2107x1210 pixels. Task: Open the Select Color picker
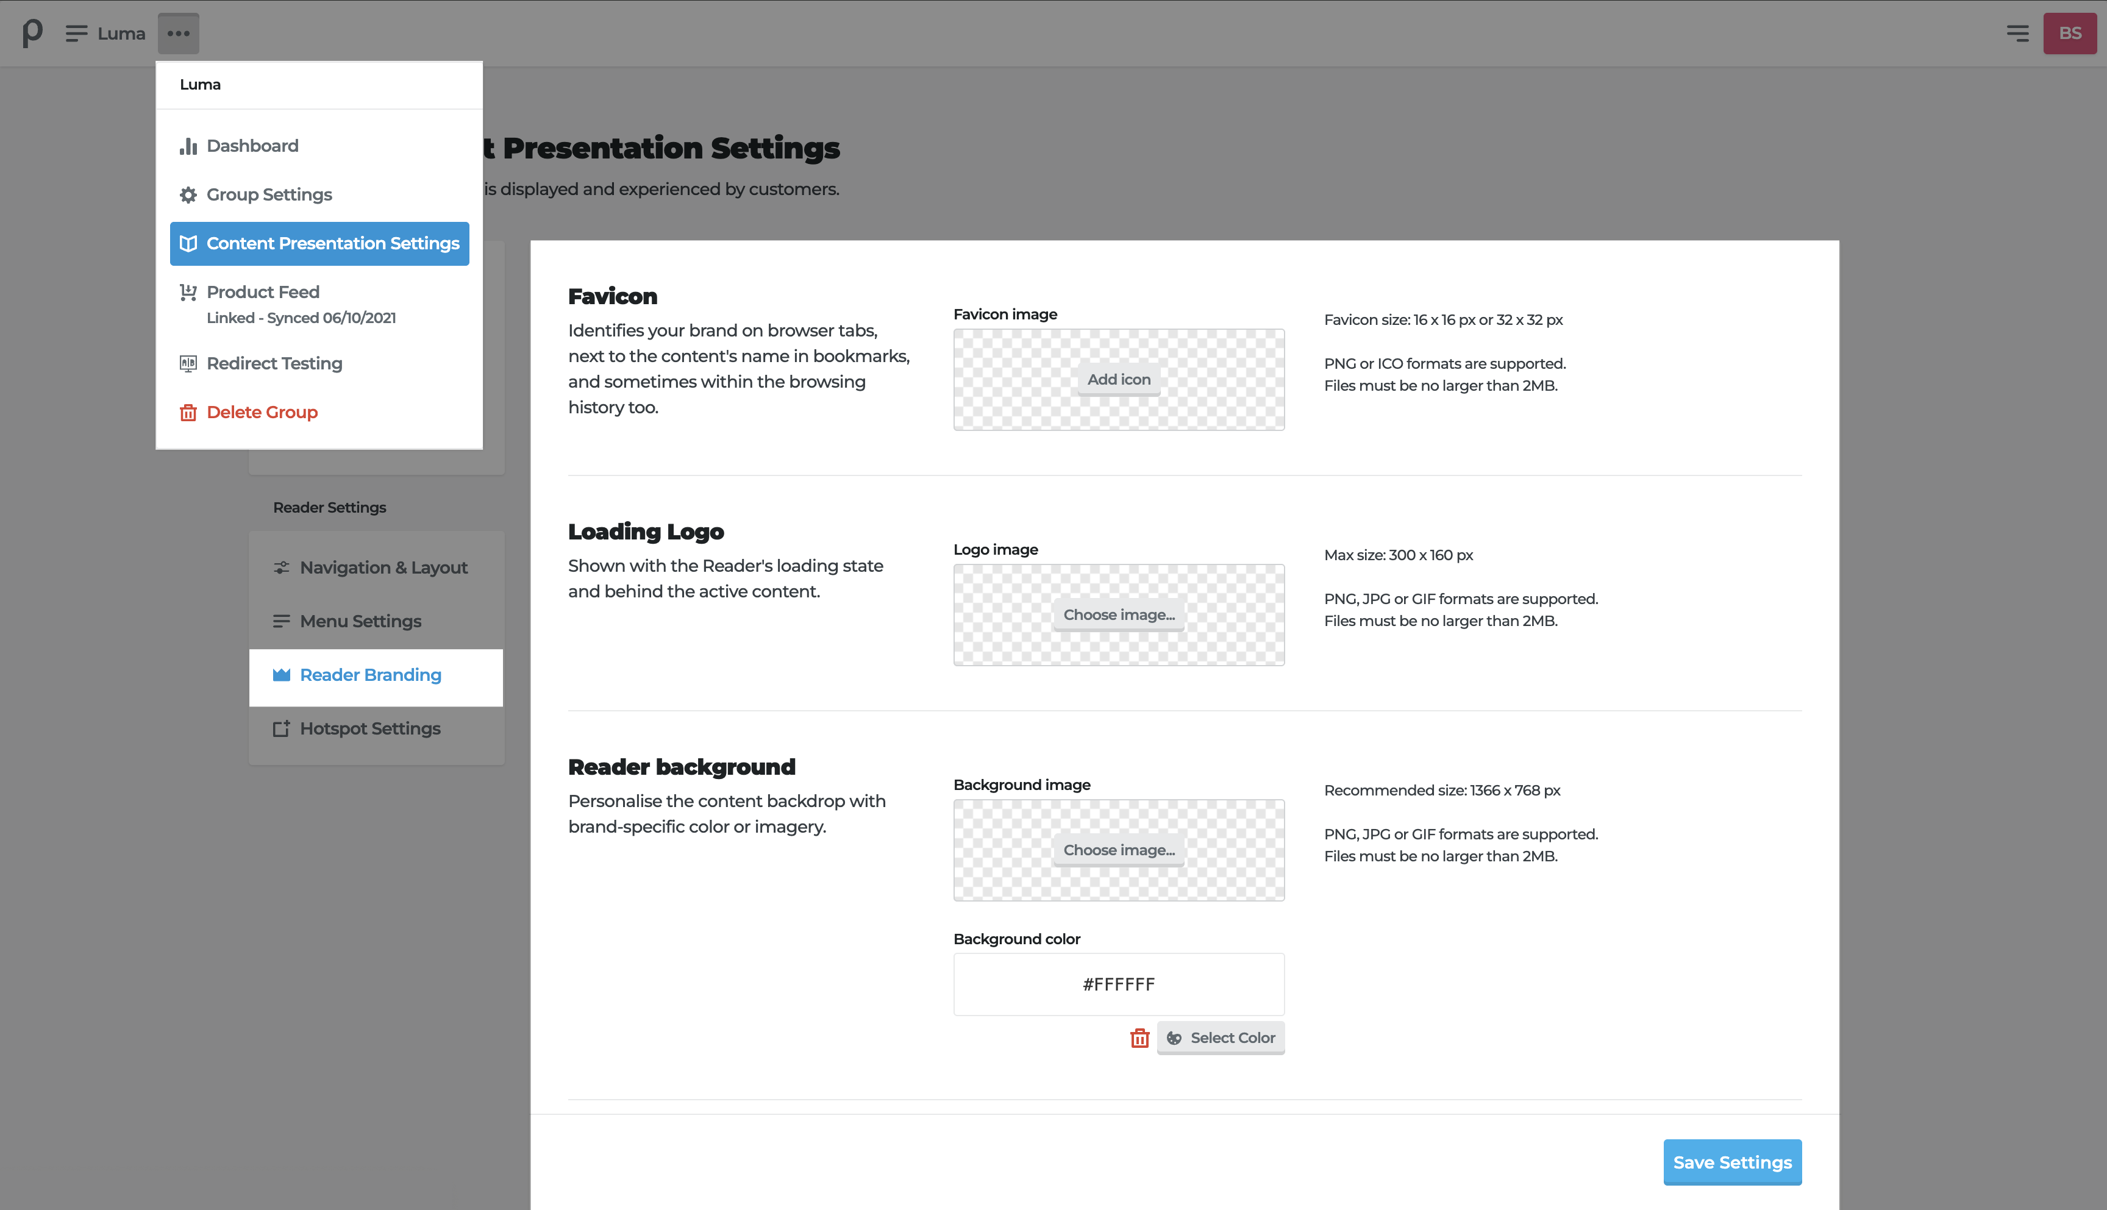(1221, 1038)
